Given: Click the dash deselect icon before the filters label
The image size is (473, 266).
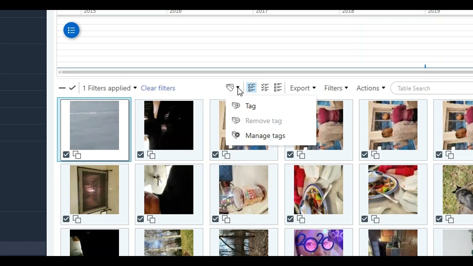Looking at the screenshot, I should point(62,88).
